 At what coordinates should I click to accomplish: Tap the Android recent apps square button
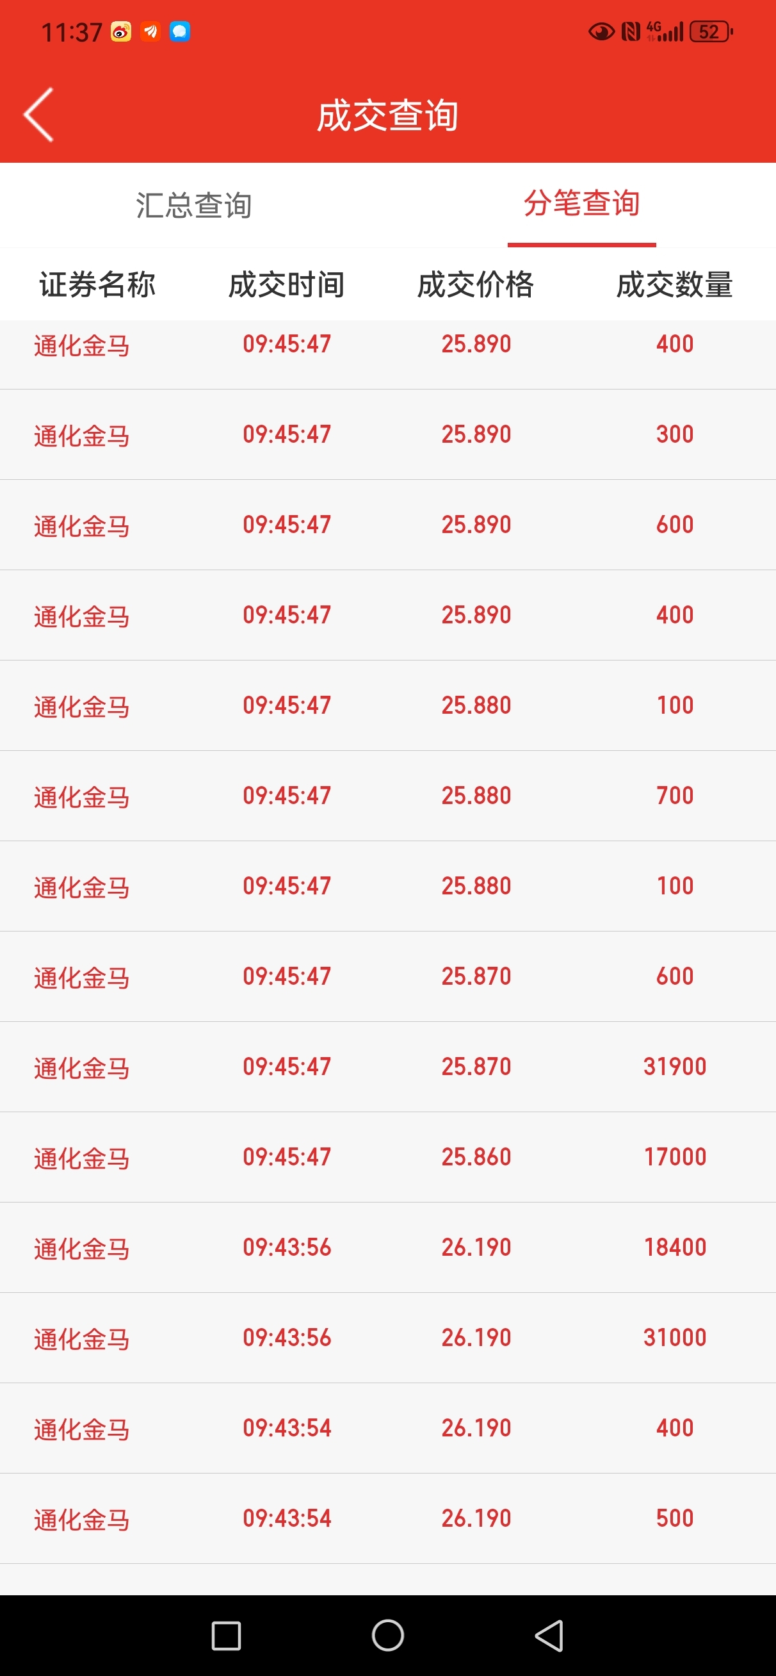(227, 1635)
